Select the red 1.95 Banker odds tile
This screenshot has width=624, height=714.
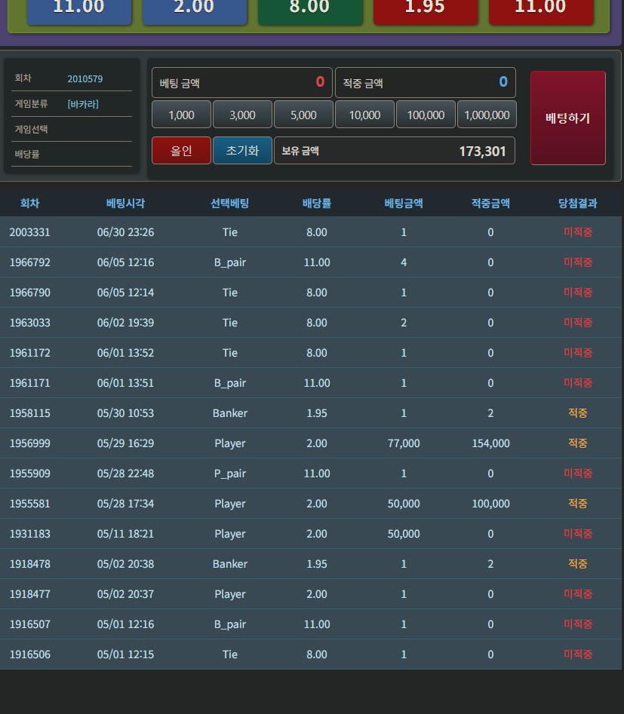[x=426, y=10]
